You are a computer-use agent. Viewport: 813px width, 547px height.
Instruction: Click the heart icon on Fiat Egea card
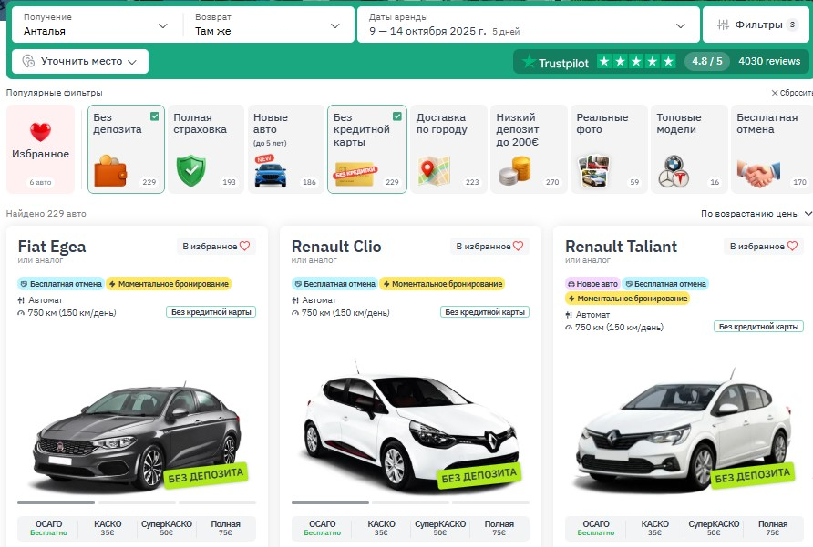point(244,247)
